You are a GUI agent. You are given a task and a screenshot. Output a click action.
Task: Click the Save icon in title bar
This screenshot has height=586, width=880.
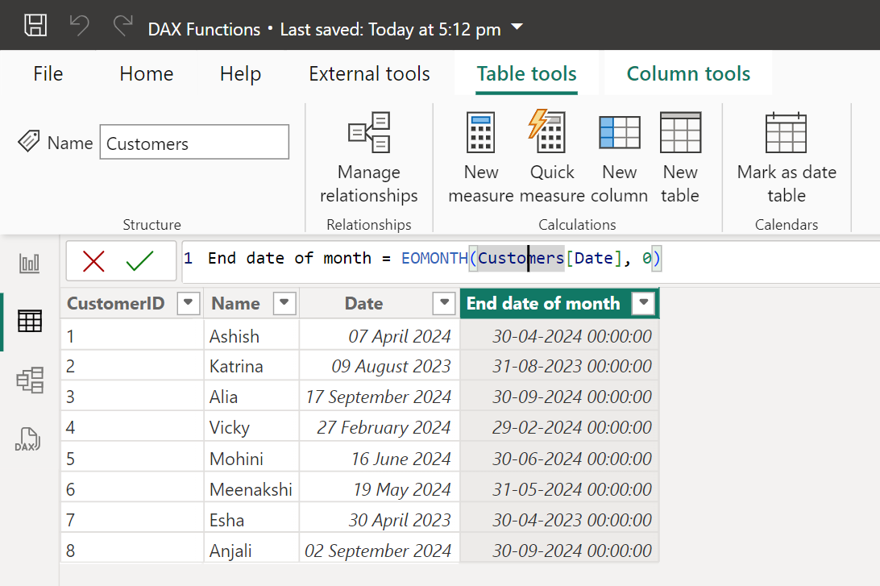[35, 26]
